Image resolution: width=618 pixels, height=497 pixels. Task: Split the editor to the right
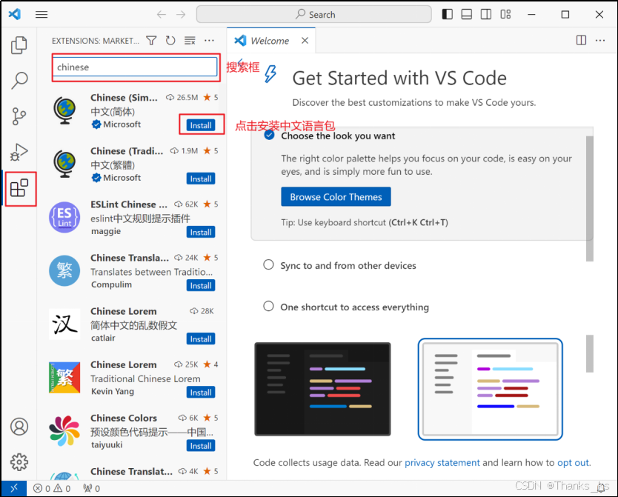tap(581, 41)
